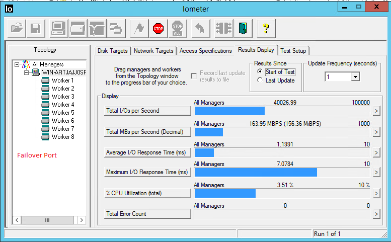391x242 pixels.
Task: Click topology scrollbar left arrow
Action: [x=17, y=220]
